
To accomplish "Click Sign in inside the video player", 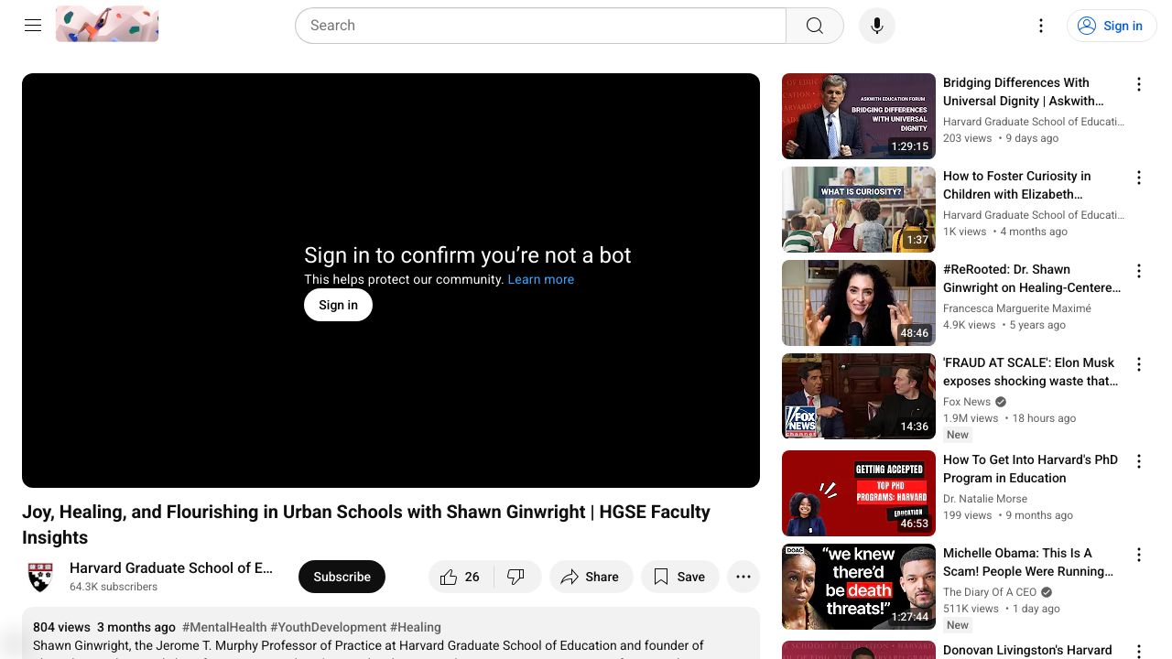I will pyautogui.click(x=338, y=305).
